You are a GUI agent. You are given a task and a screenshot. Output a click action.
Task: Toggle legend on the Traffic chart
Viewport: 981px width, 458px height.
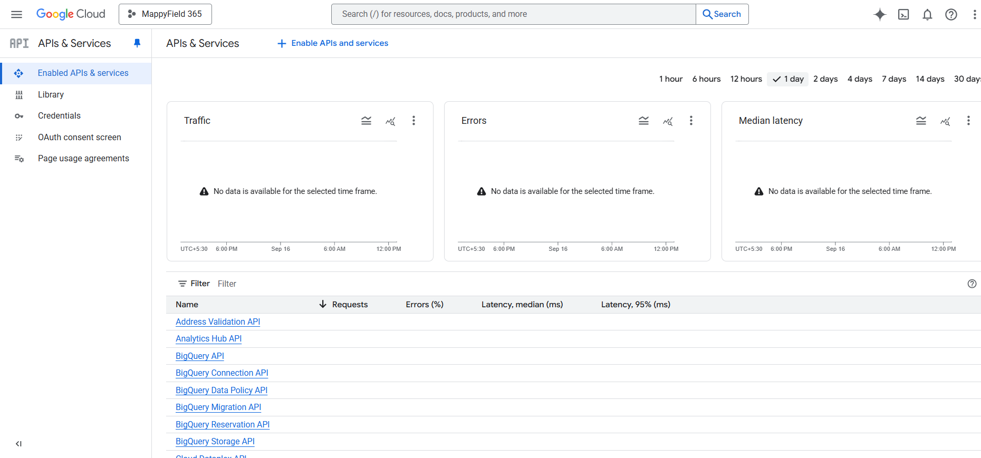click(366, 121)
